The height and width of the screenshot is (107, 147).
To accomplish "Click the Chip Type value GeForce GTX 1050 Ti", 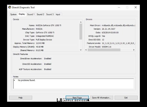I will (x=45, y=32).
